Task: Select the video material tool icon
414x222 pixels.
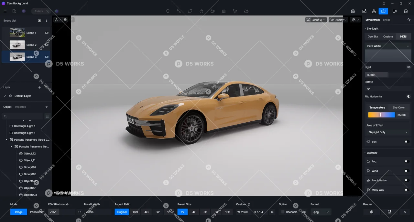Action: tap(212, 11)
